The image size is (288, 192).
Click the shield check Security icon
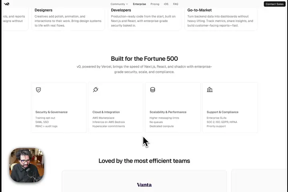click(38, 90)
